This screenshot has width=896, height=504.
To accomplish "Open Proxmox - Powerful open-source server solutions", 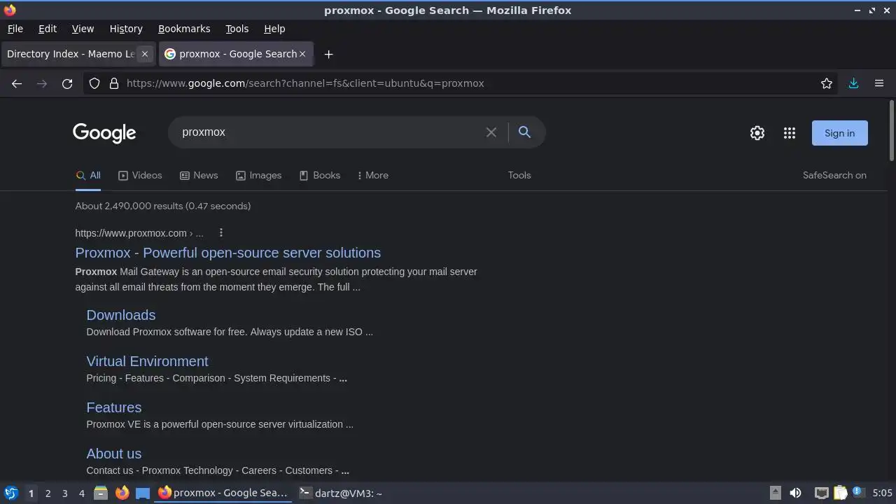I will point(228,253).
